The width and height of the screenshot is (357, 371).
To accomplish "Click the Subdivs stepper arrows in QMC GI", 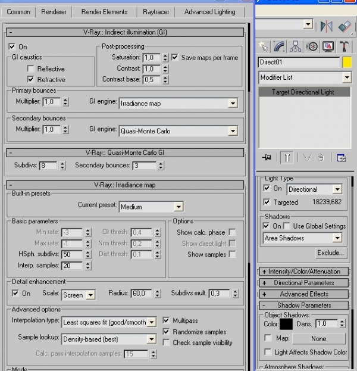I will click(62, 166).
